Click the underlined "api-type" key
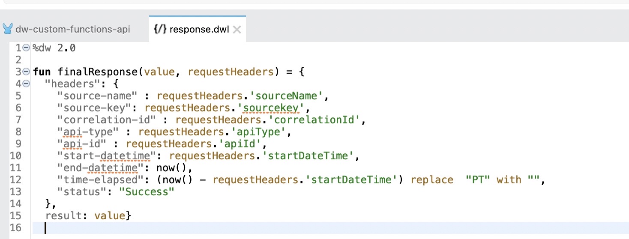Image resolution: width=629 pixels, height=239 pixels. [x=92, y=132]
